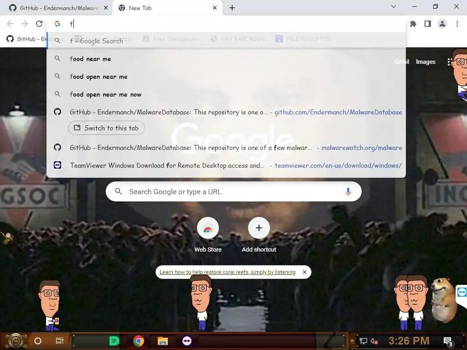Open the TeamViewer Windows Download suggestion
Viewport: 467px width, 350px height.
(226, 165)
